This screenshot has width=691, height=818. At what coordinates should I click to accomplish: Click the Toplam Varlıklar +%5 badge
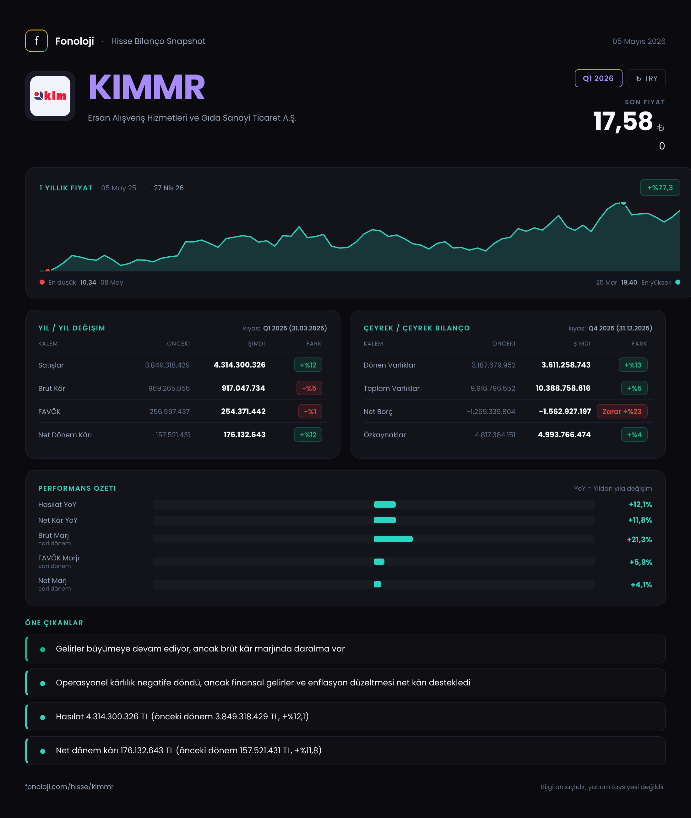(x=634, y=388)
